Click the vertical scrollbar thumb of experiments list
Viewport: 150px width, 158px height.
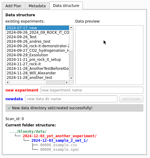pyautogui.click(x=71, y=41)
